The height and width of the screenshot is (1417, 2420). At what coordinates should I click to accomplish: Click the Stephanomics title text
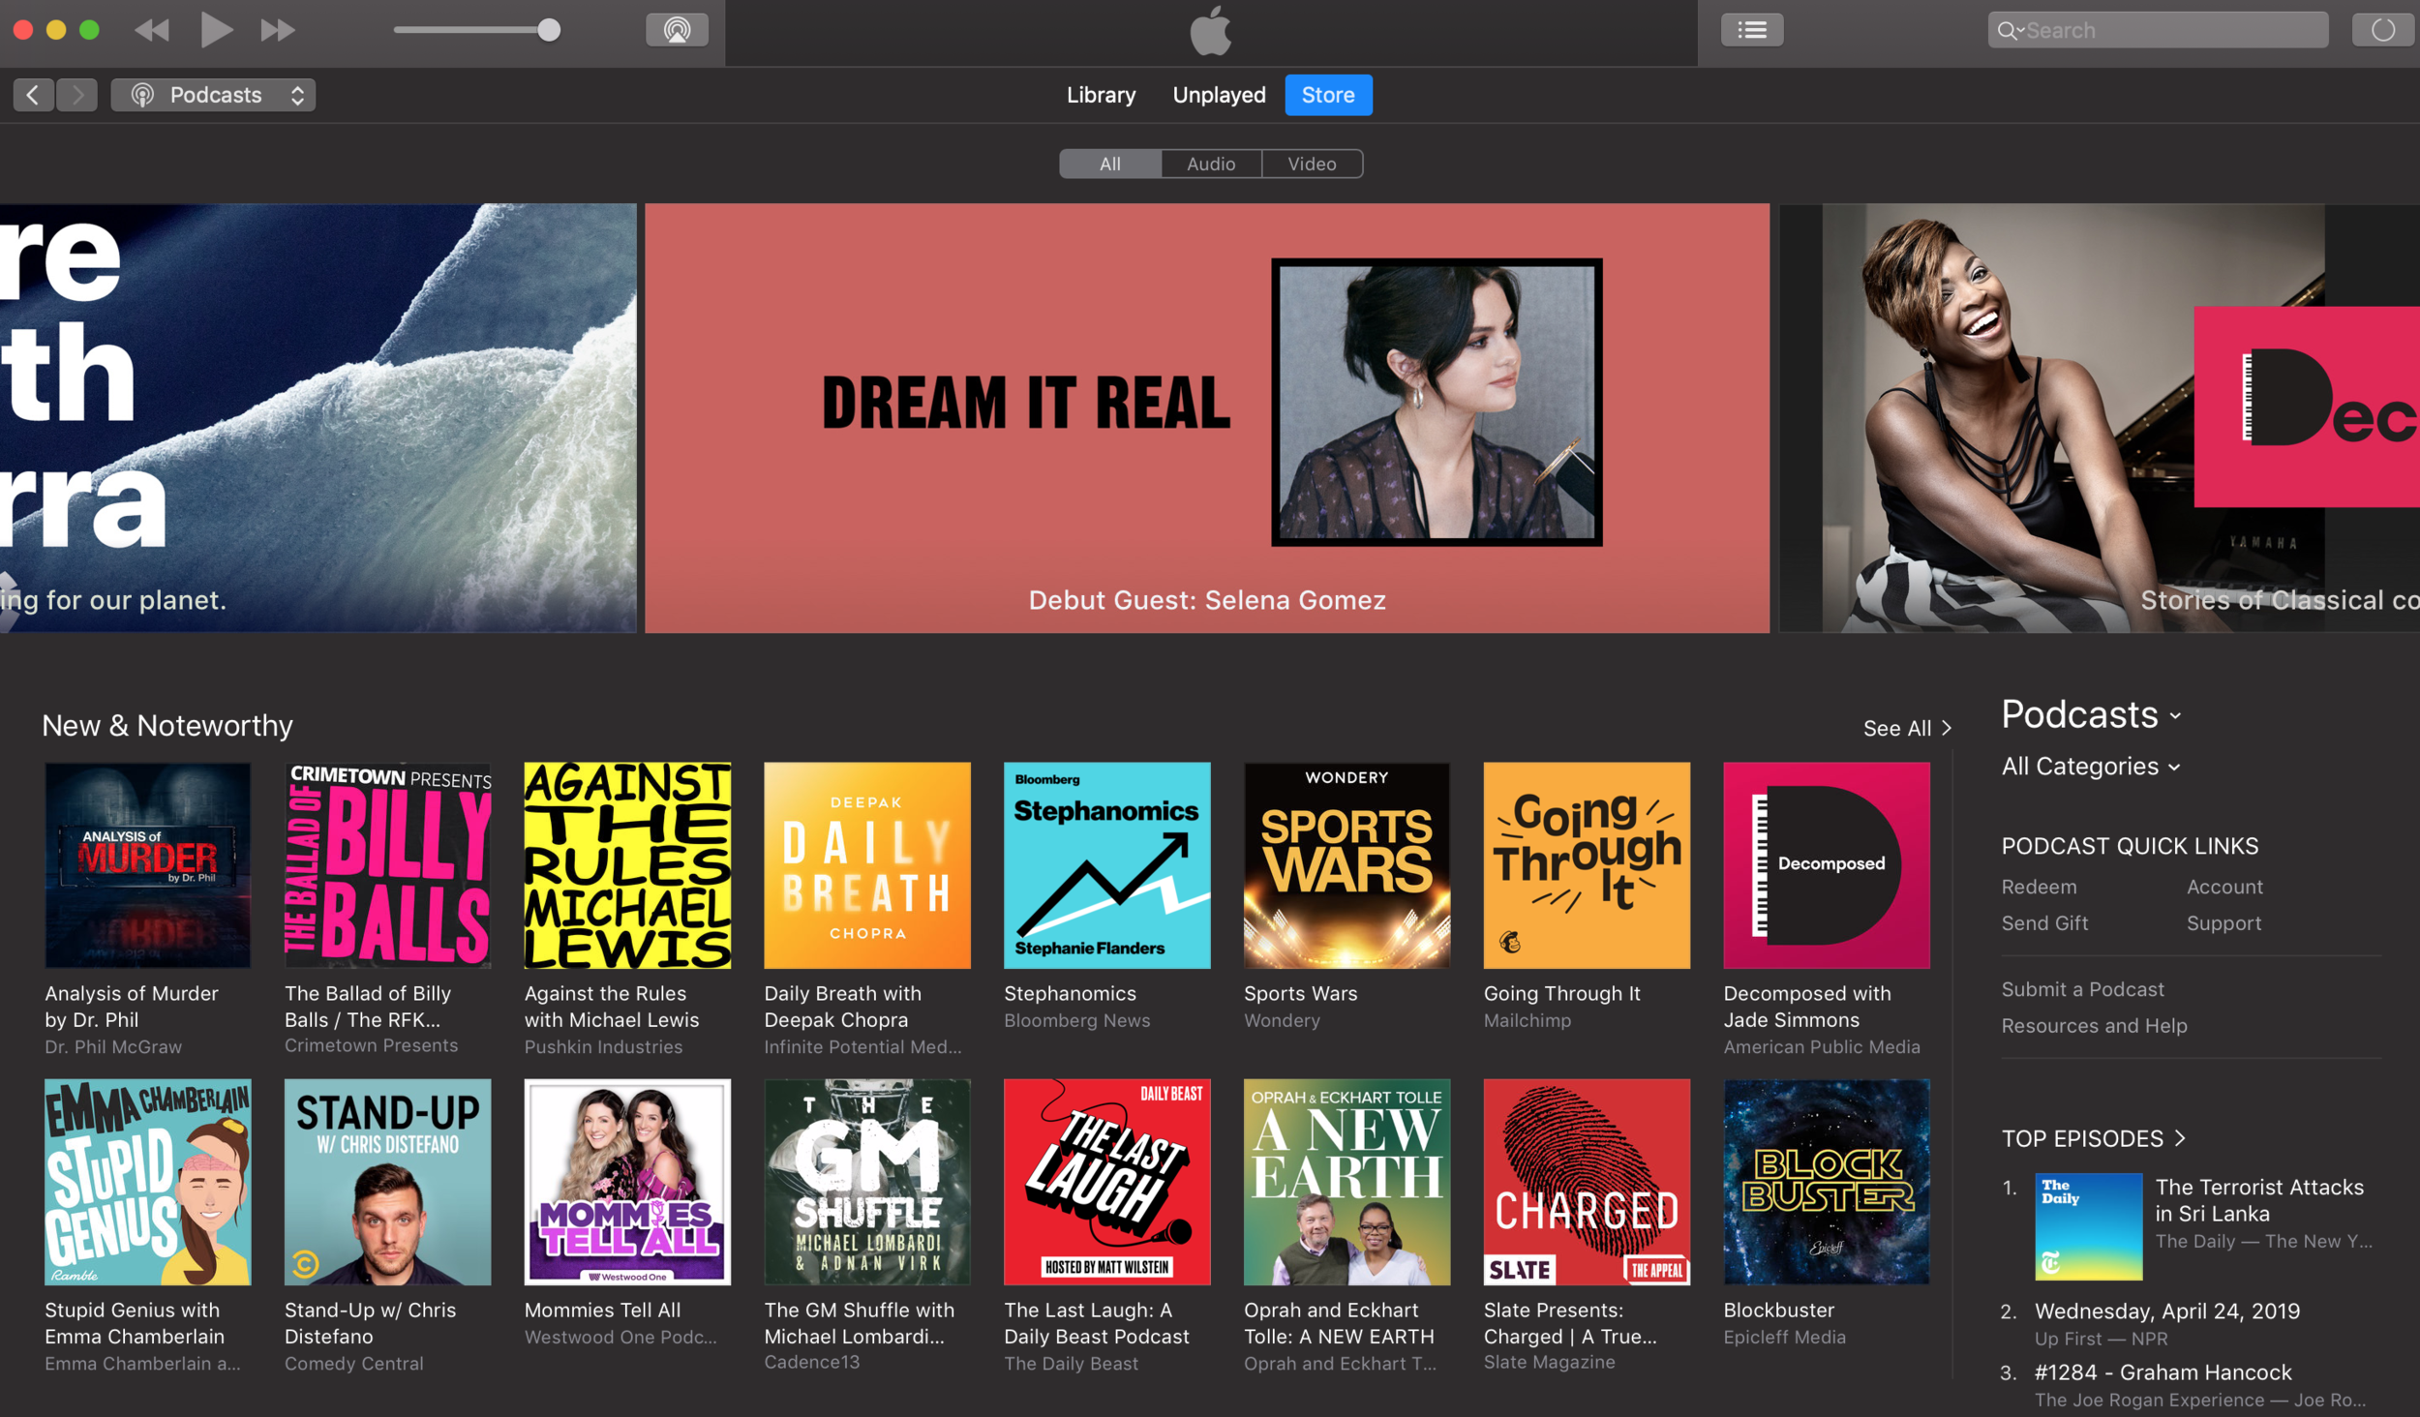pos(1070,992)
